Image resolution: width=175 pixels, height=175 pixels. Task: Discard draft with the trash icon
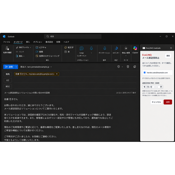click(128, 67)
